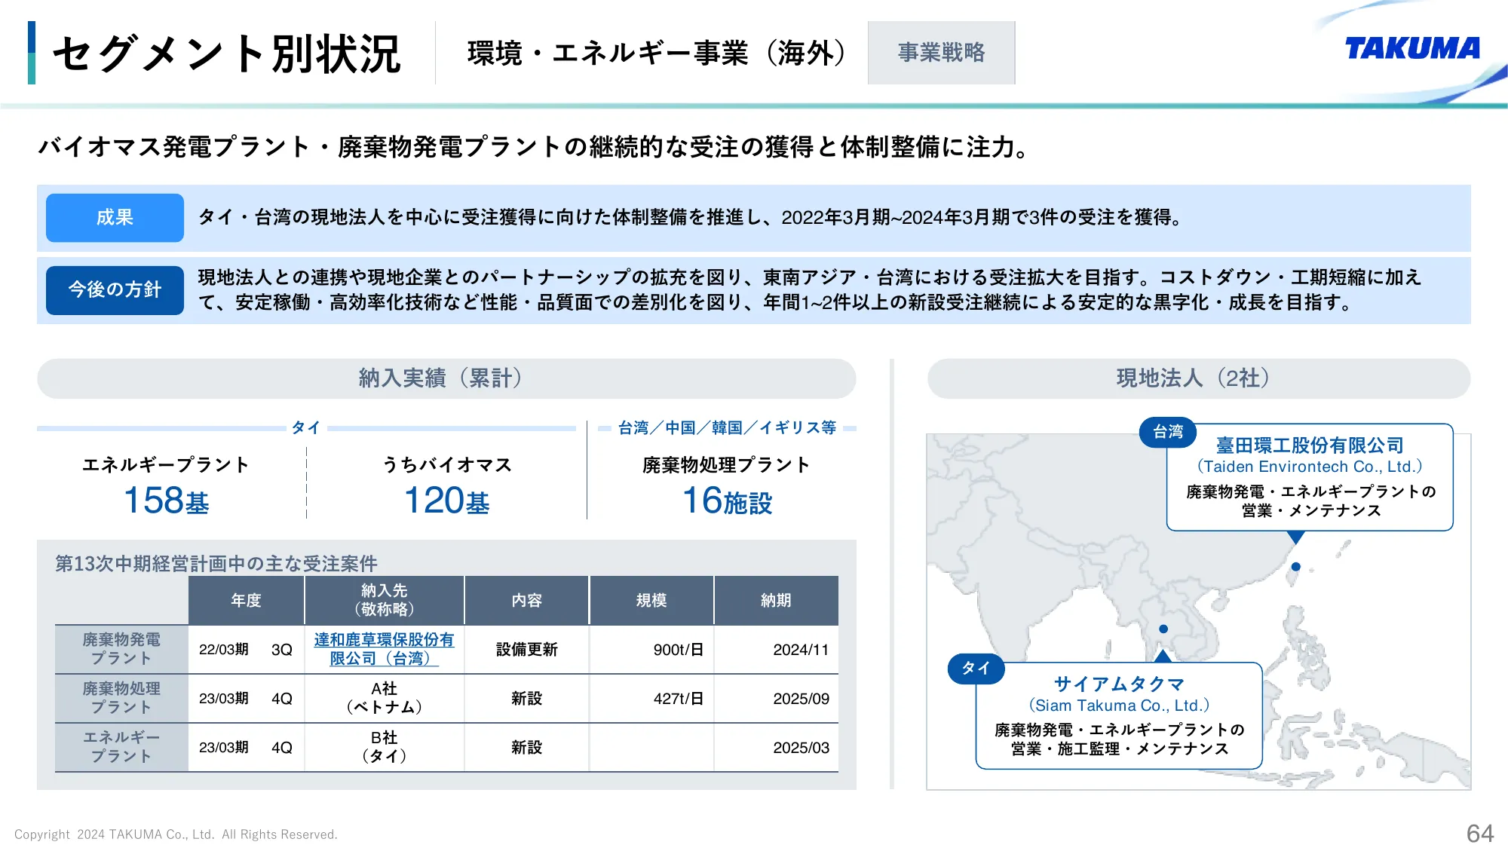The image size is (1508, 848).
Task: Click the 廃棄物処理プラント row header in table
Action: 121,698
